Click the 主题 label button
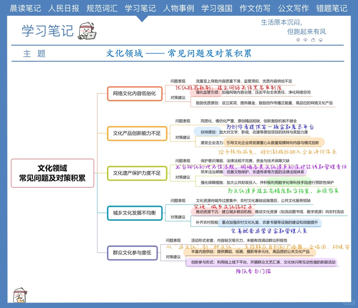Viewport: 358px width, 308px height. [x=34, y=53]
